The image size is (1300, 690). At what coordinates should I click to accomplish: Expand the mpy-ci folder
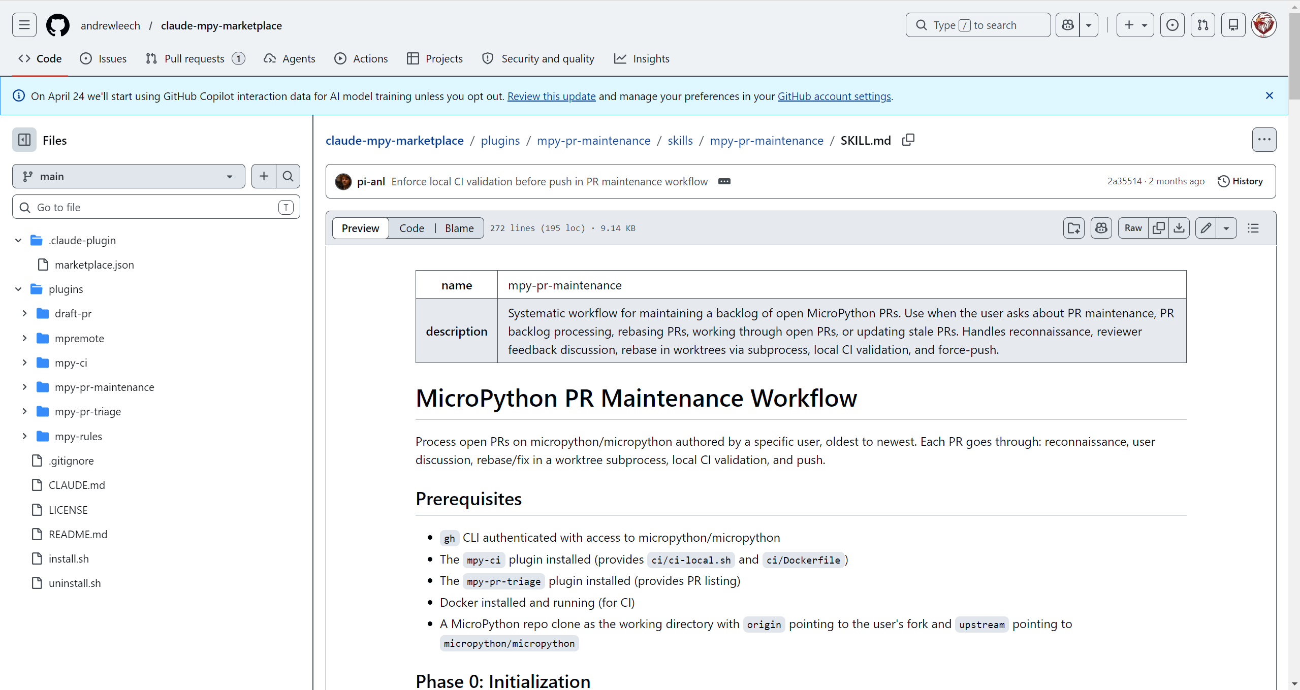click(x=24, y=363)
